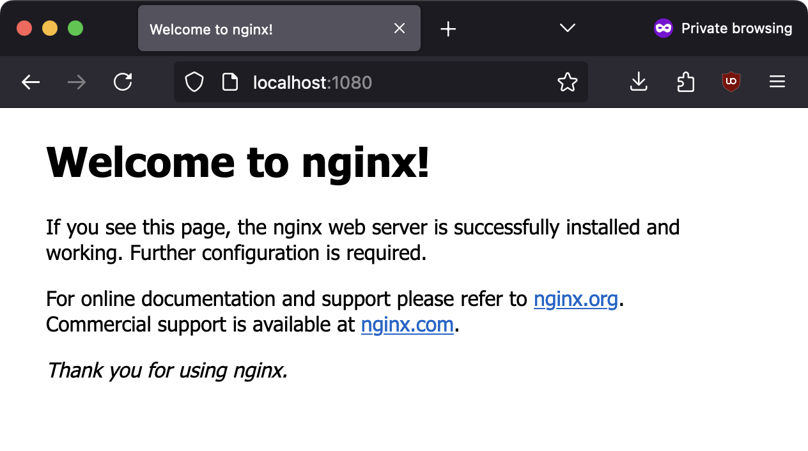808x451 pixels.
Task: Click the site information page icon
Action: click(229, 82)
